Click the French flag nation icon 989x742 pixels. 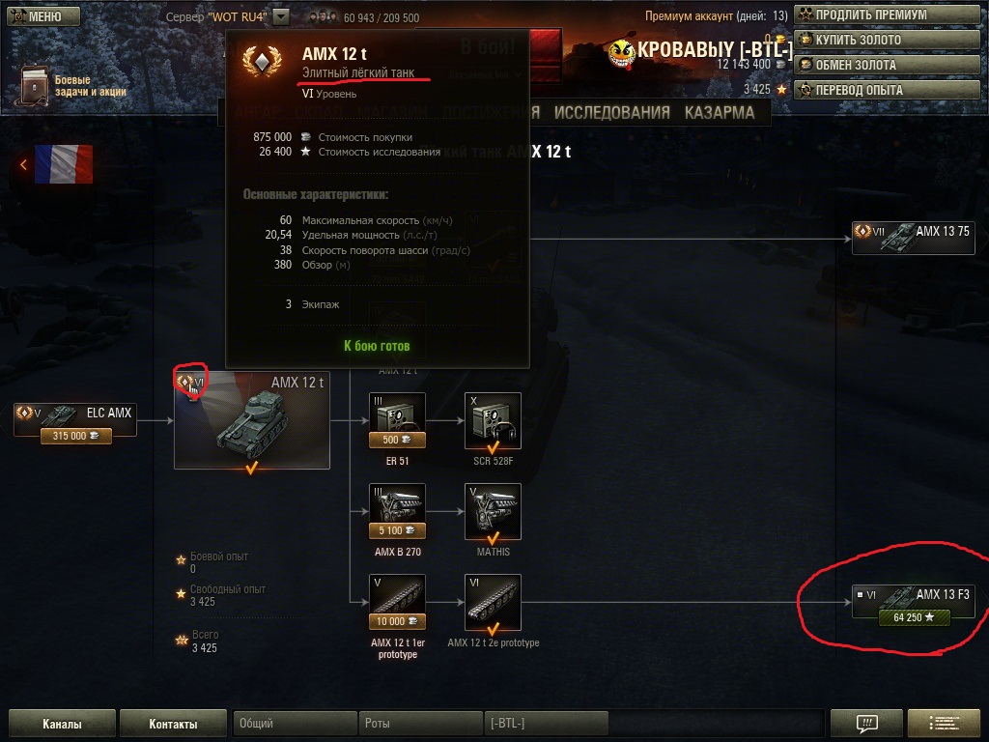pos(64,164)
